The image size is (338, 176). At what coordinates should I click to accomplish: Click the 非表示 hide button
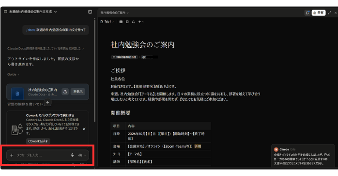(78, 92)
